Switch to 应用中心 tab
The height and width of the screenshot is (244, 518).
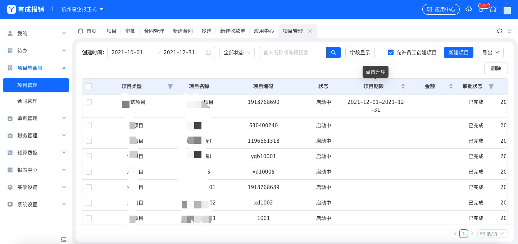click(x=264, y=31)
